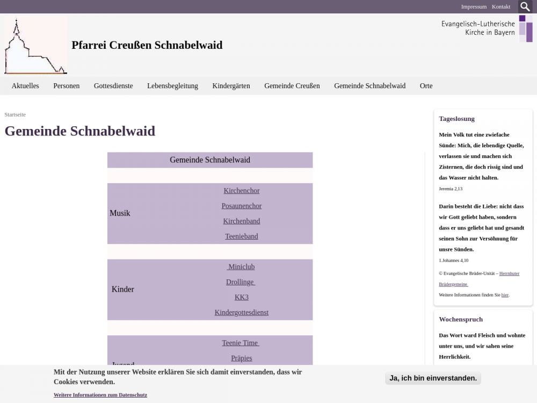Click the Pfarrei Creußen Schnabelwaid site title
Screen dimensions: 537x403
[x=147, y=45]
